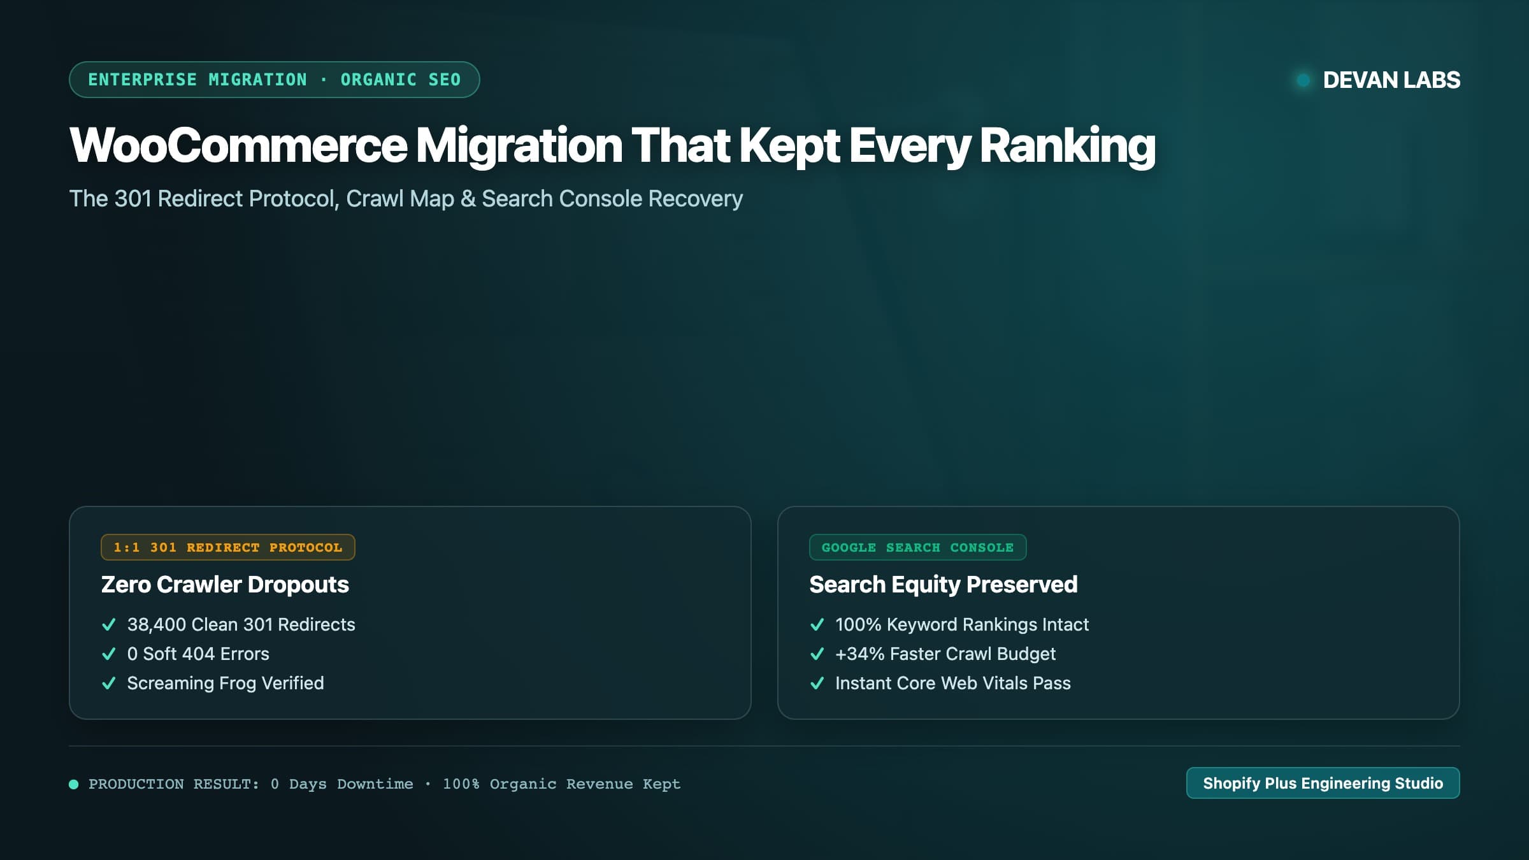
Task: Click the text 38,400 Clean 301 Redirects
Action: click(241, 624)
